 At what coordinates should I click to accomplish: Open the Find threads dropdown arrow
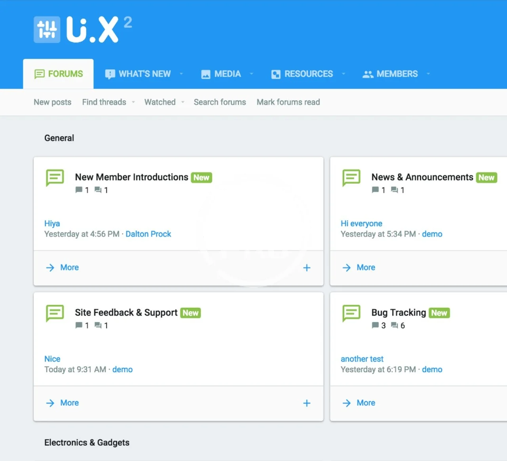[x=133, y=102]
